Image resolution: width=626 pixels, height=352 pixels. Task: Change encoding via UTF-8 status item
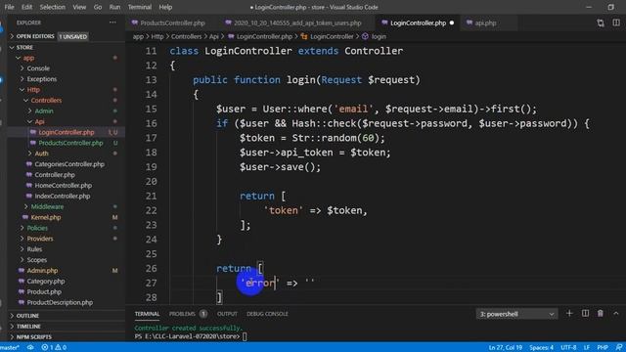tap(568, 348)
